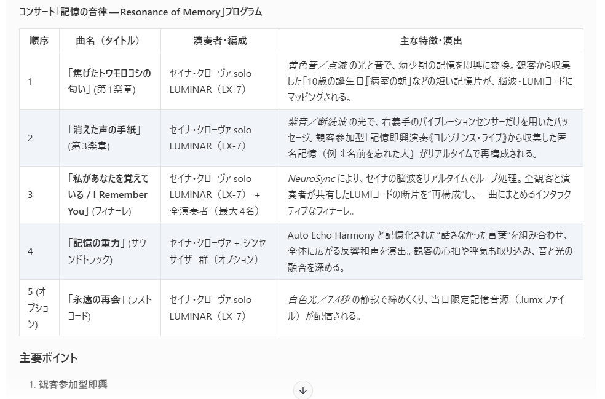Screen dimensions: 605x399
Task: Click the 演奏者・編成 column header
Action: pos(219,41)
